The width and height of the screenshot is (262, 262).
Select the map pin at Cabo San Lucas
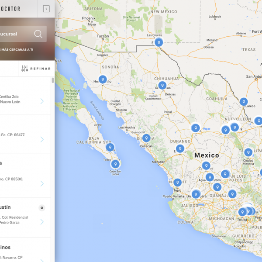coord(115,164)
